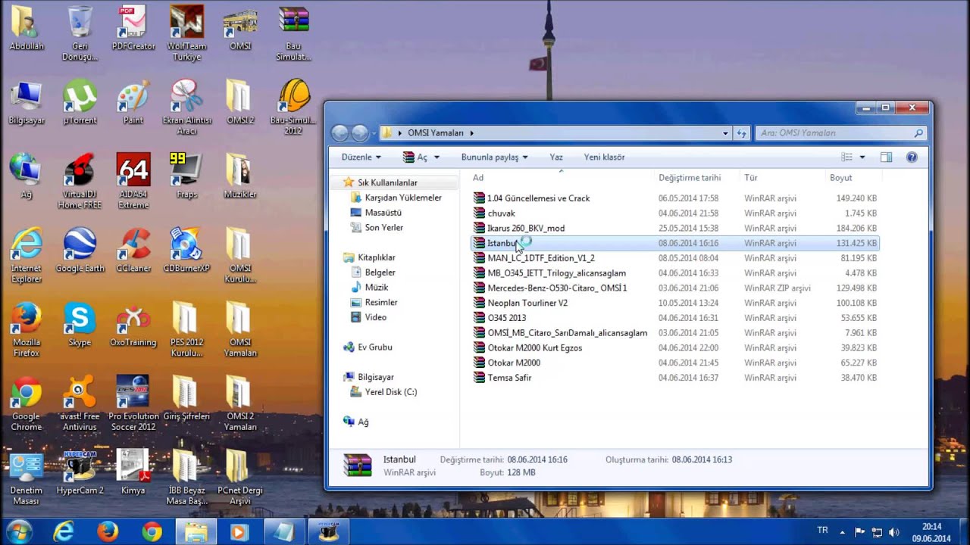Click the Windows Media Player taskbar icon

coord(239,532)
